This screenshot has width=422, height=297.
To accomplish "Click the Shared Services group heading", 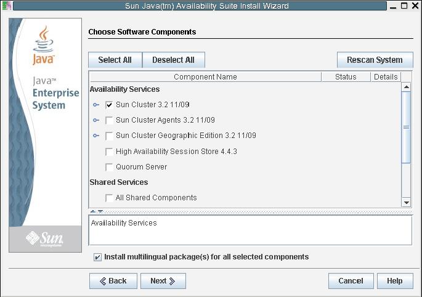I will click(119, 182).
